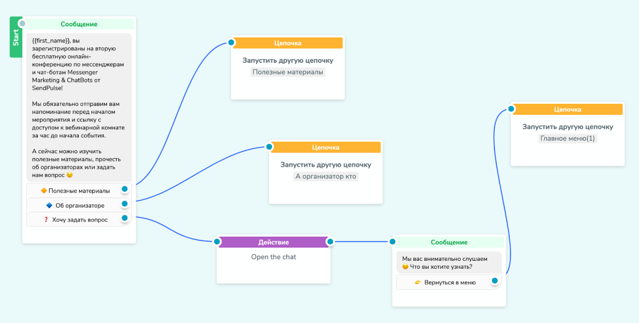Click the Open the chat action text
Viewport: 639px width, 323px height.
(x=273, y=256)
